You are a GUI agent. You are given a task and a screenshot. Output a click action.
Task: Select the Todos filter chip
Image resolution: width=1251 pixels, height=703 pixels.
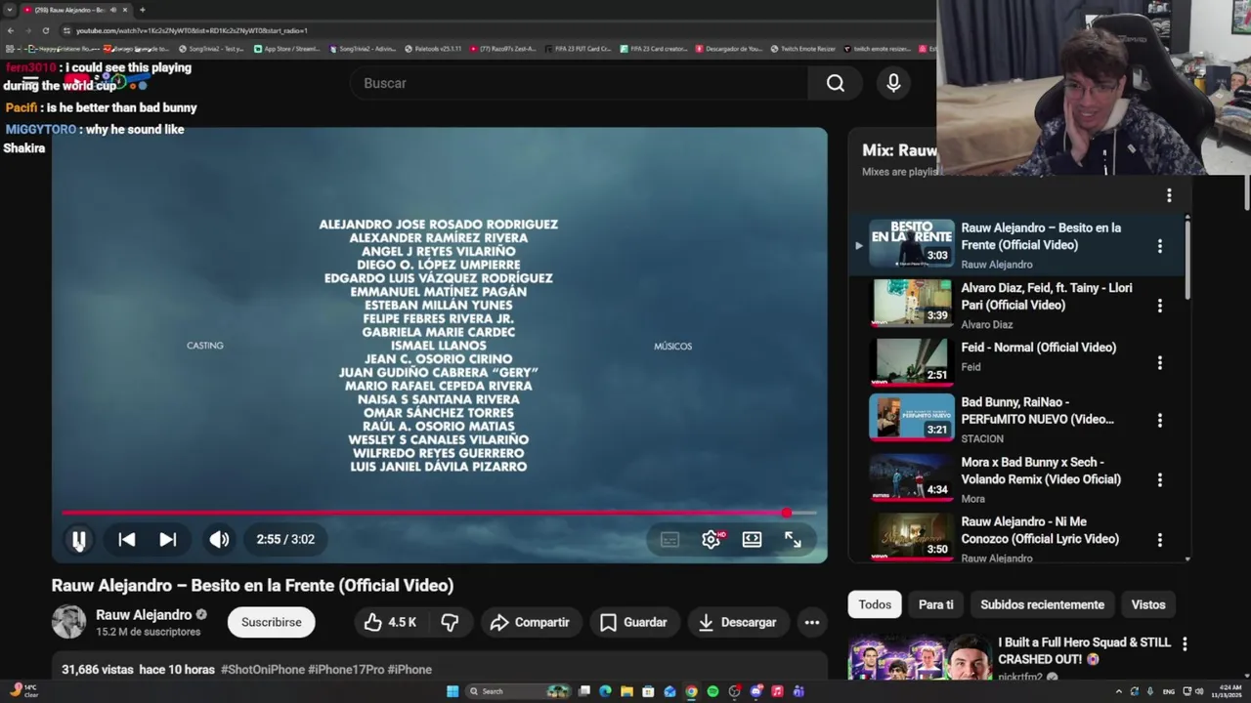(x=875, y=604)
